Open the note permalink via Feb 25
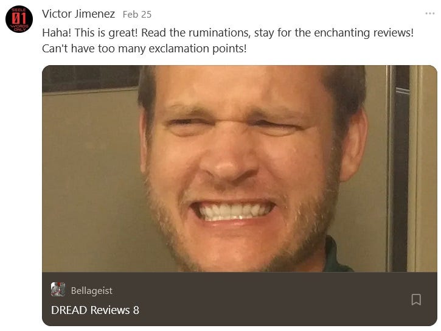This screenshot has height=331, width=441. click(x=137, y=15)
